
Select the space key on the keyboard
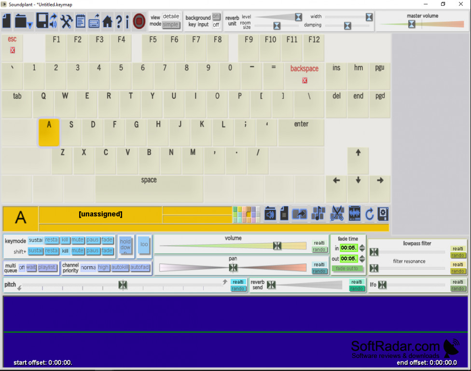point(149,189)
